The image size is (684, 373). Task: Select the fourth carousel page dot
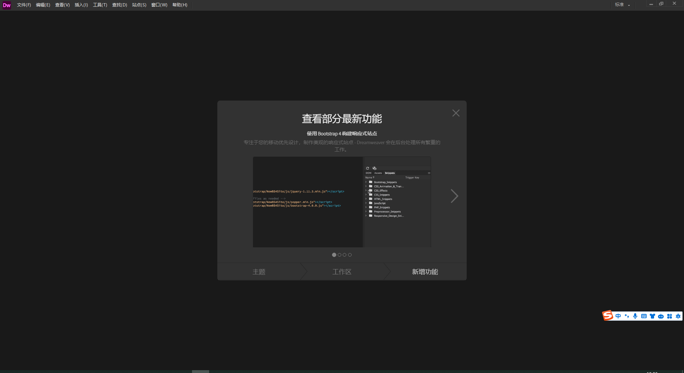point(350,255)
